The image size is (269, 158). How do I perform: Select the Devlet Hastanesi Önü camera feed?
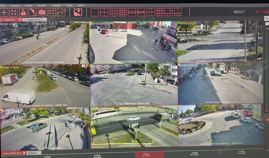[45, 86]
